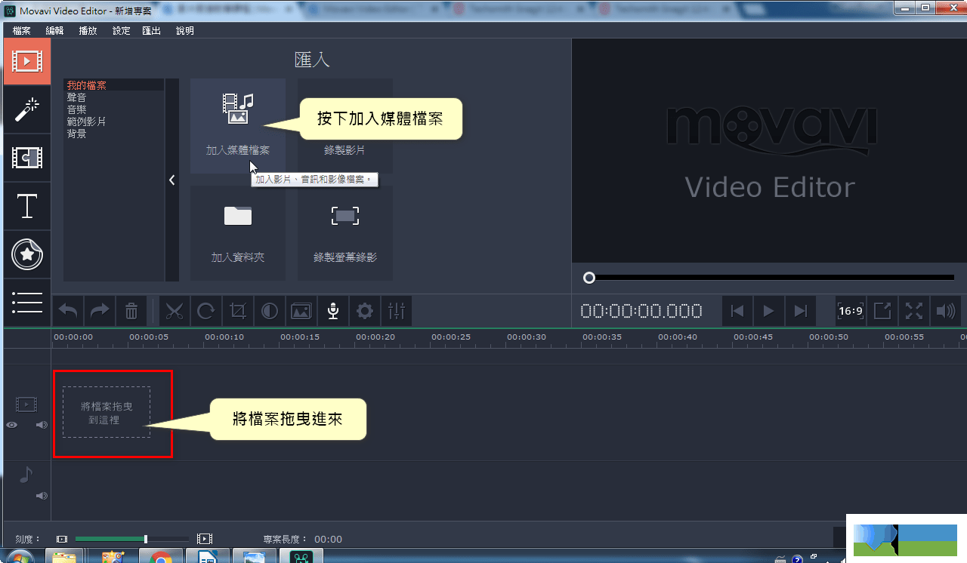
Task: Click 加入資料夾 add folder tile
Action: (x=238, y=233)
